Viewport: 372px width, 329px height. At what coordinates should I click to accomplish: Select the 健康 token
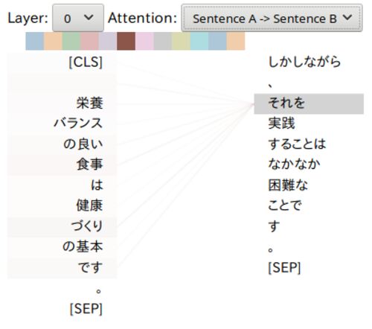[89, 205]
